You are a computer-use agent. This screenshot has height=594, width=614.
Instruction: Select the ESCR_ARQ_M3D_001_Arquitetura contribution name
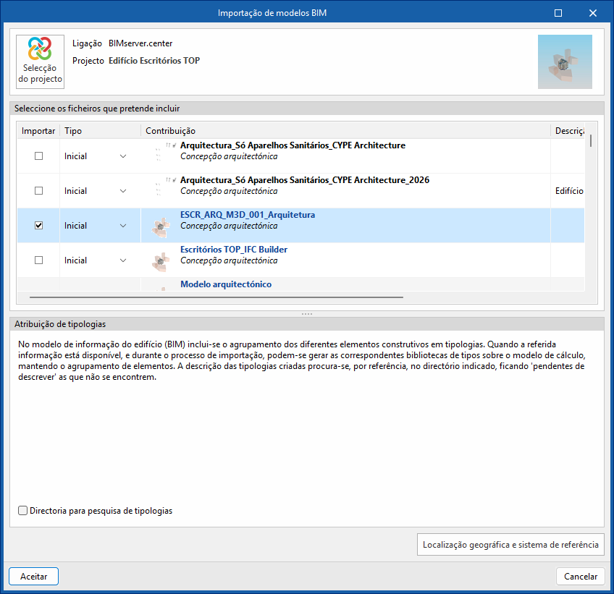248,215
